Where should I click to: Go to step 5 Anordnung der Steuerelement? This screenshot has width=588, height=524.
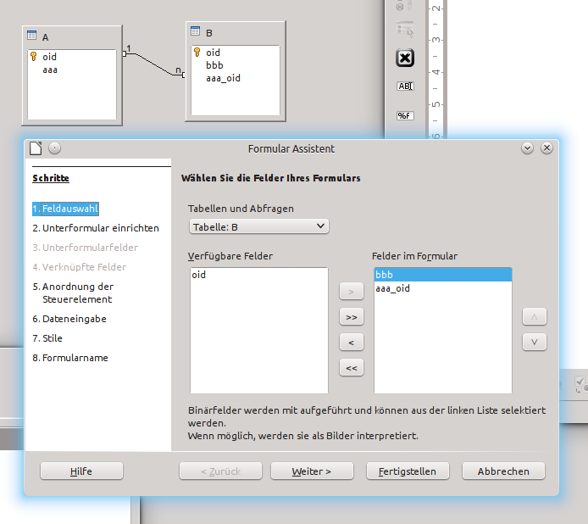(73, 293)
